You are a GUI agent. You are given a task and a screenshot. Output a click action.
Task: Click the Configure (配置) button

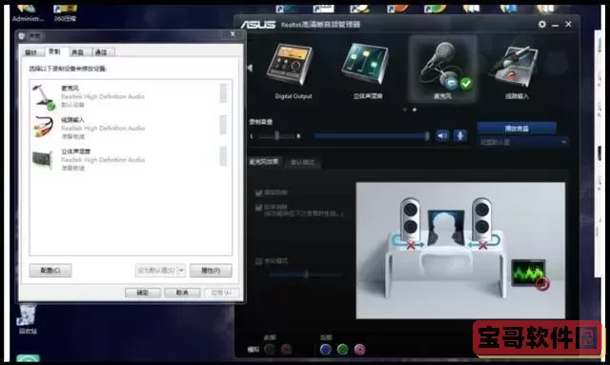(x=51, y=271)
